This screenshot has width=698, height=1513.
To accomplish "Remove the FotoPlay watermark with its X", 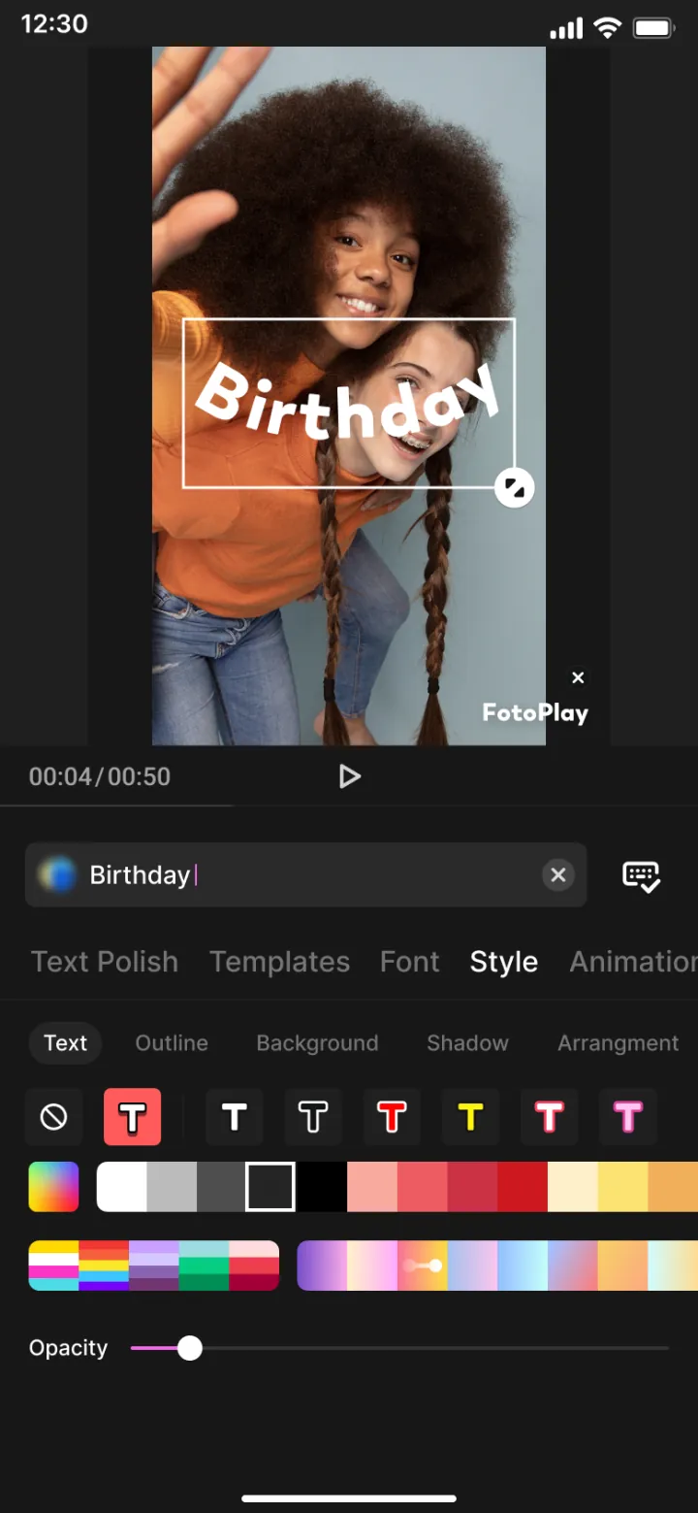I will 578,677.
